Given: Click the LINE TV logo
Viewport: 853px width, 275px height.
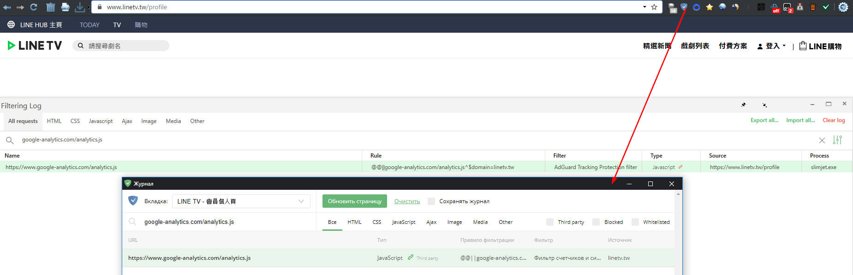Looking at the screenshot, I should (x=35, y=45).
